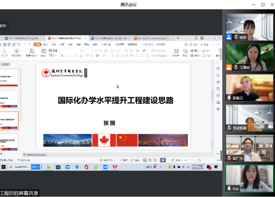Click the microphone icon next to 姚恋

pos(236,37)
